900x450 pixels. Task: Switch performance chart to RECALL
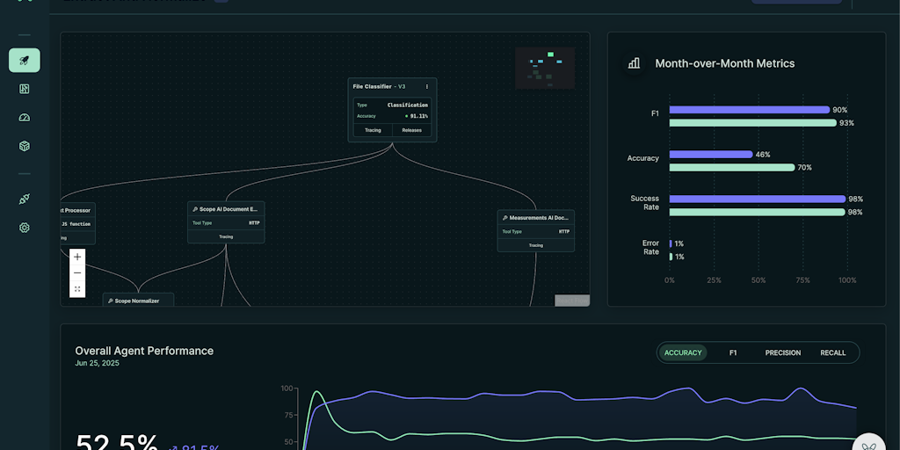(832, 352)
